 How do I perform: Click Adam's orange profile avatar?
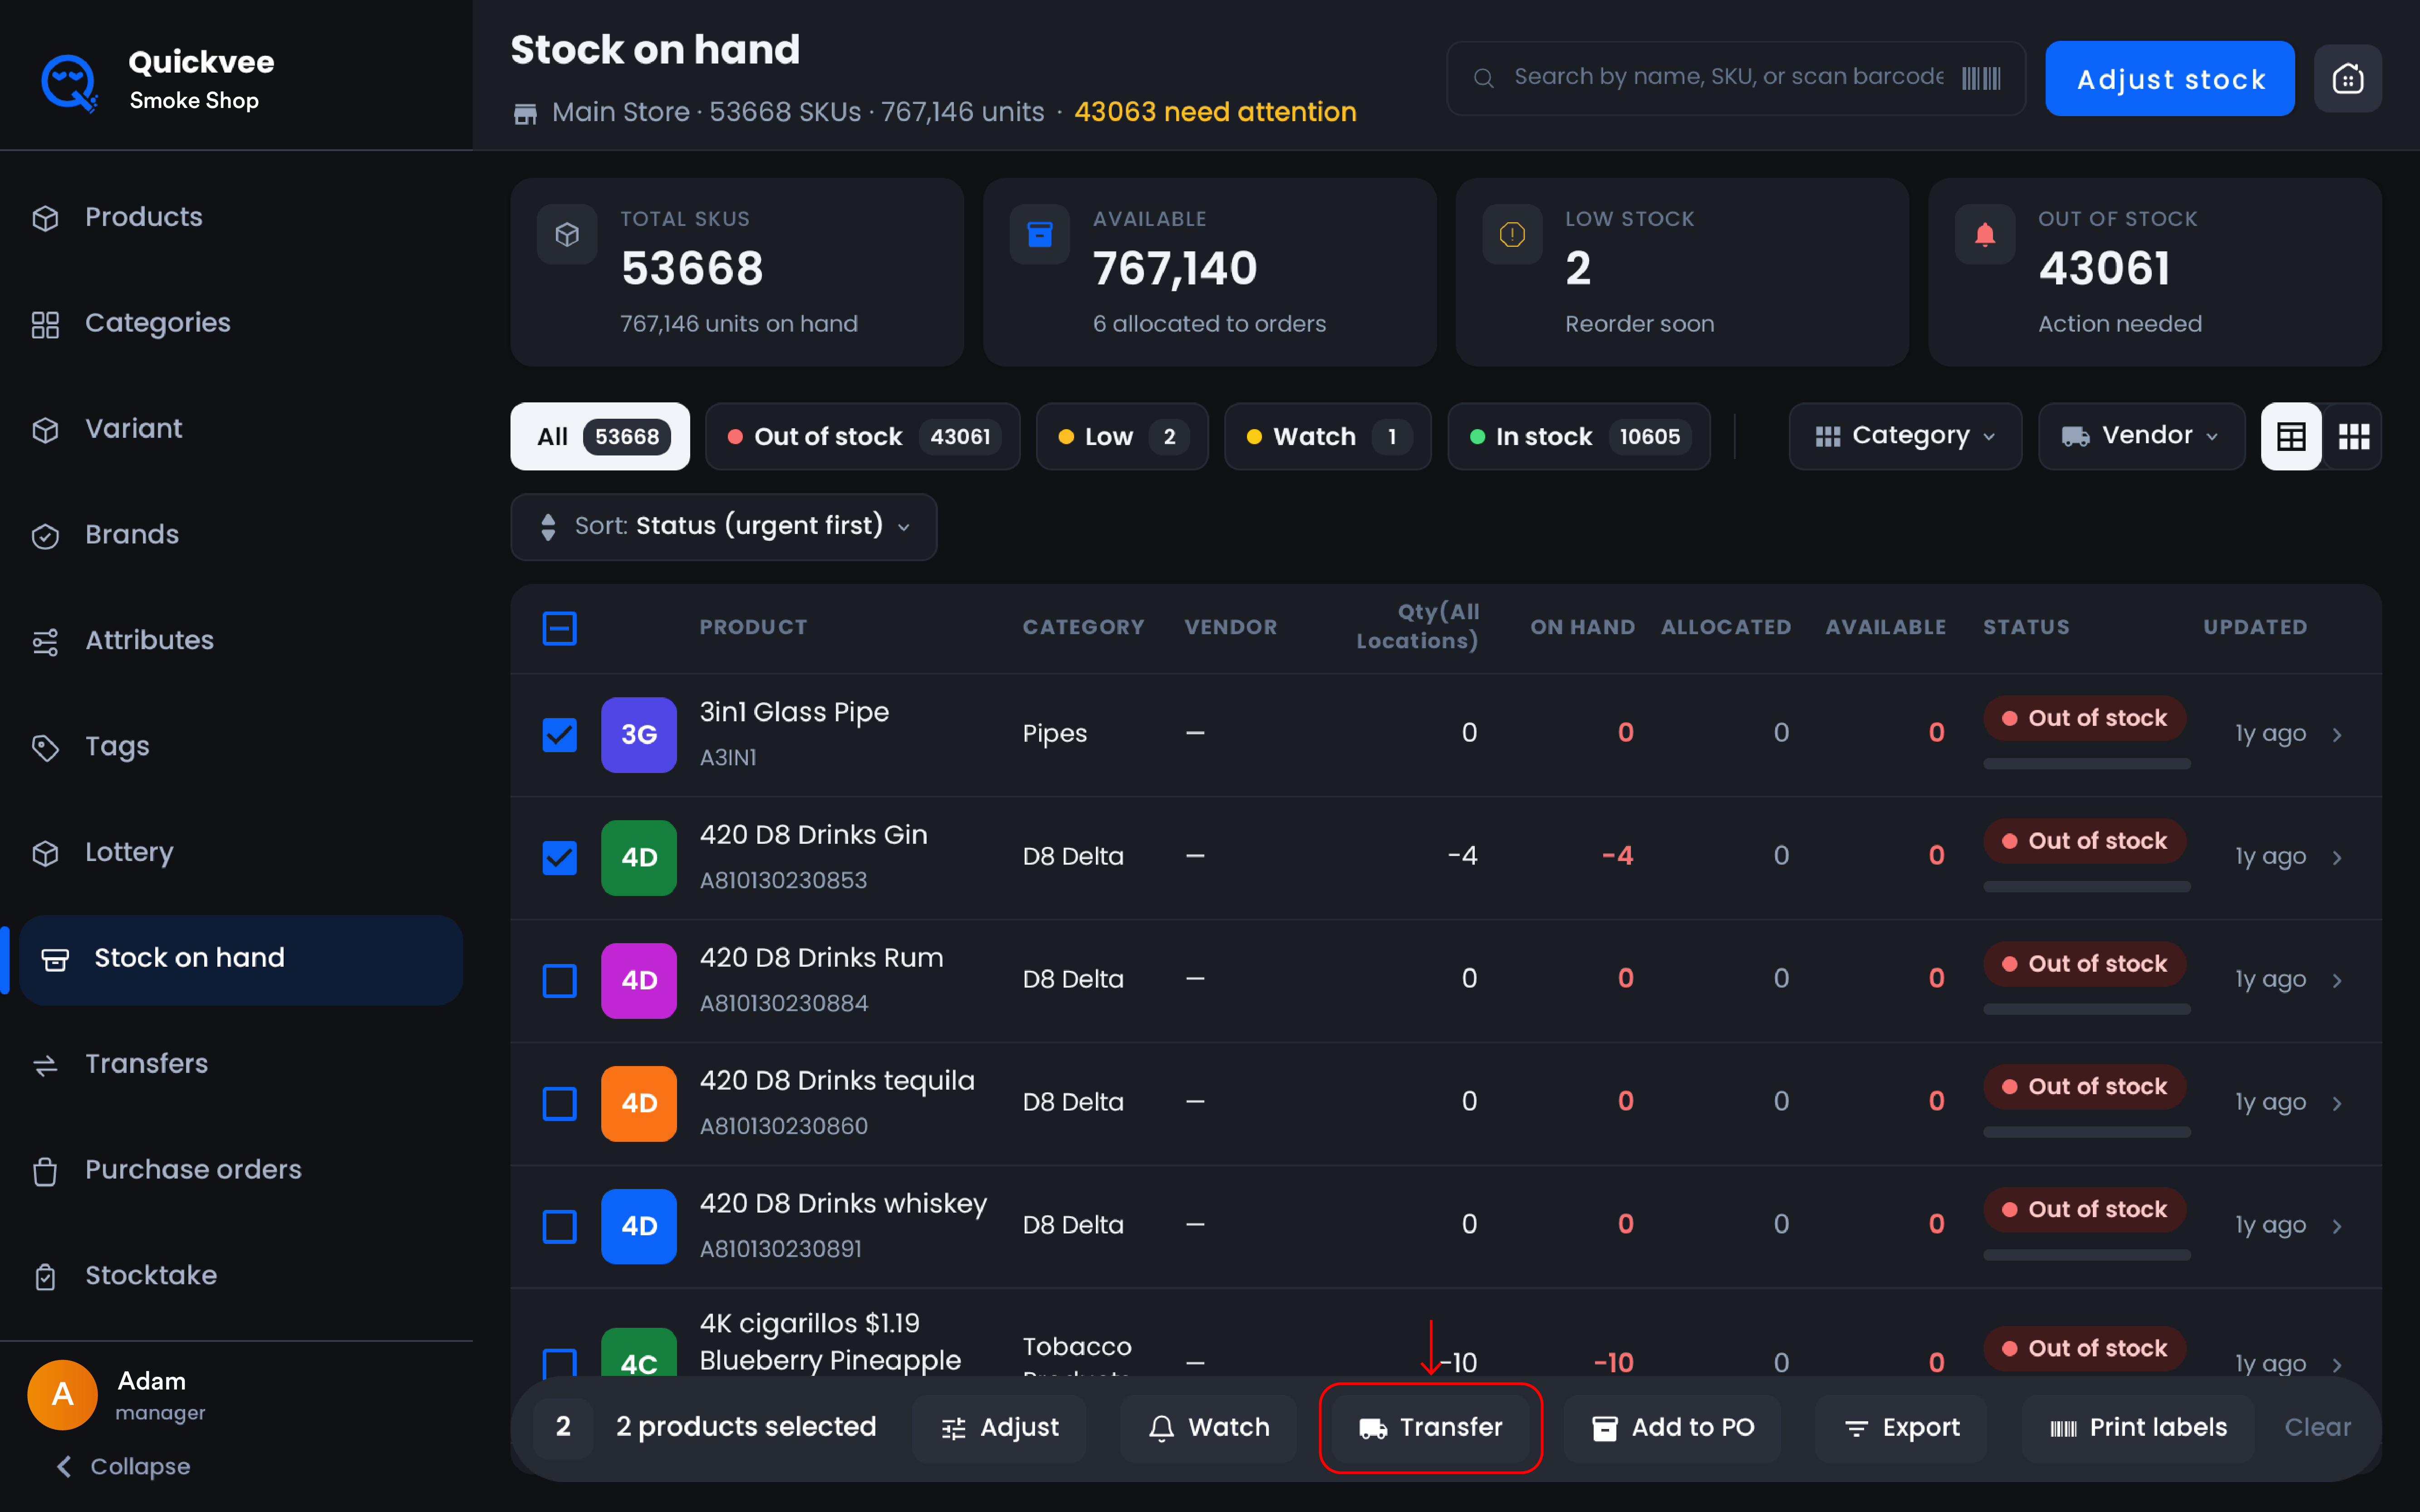[x=62, y=1394]
